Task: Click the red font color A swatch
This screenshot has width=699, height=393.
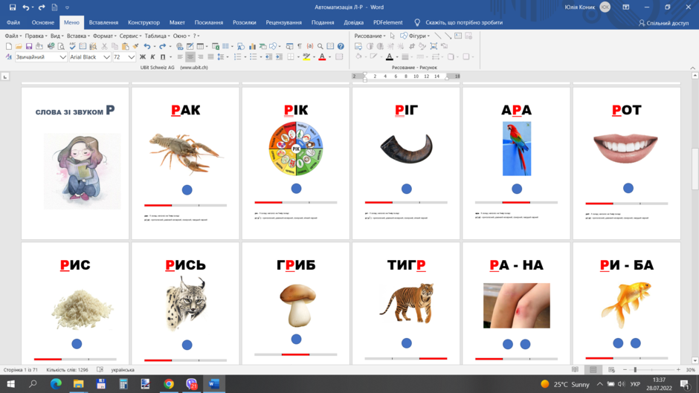Action: 322,57
